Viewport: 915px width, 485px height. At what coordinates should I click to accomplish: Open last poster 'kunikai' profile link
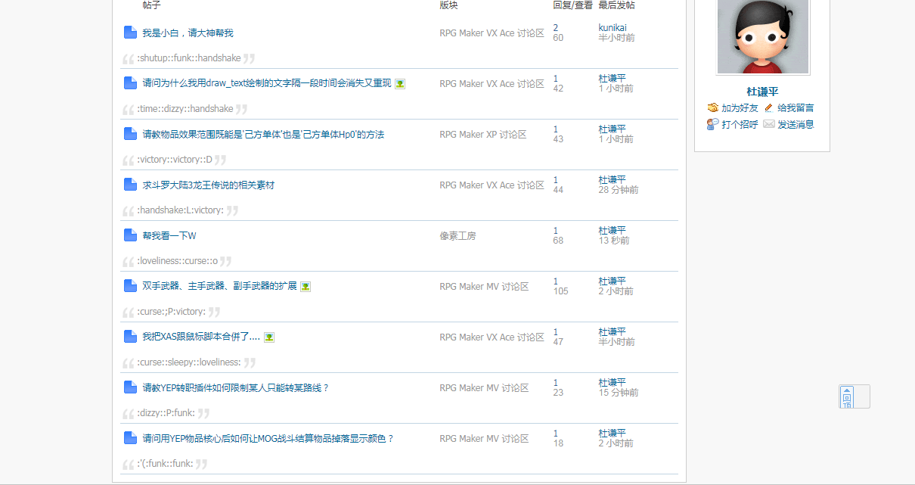point(613,28)
